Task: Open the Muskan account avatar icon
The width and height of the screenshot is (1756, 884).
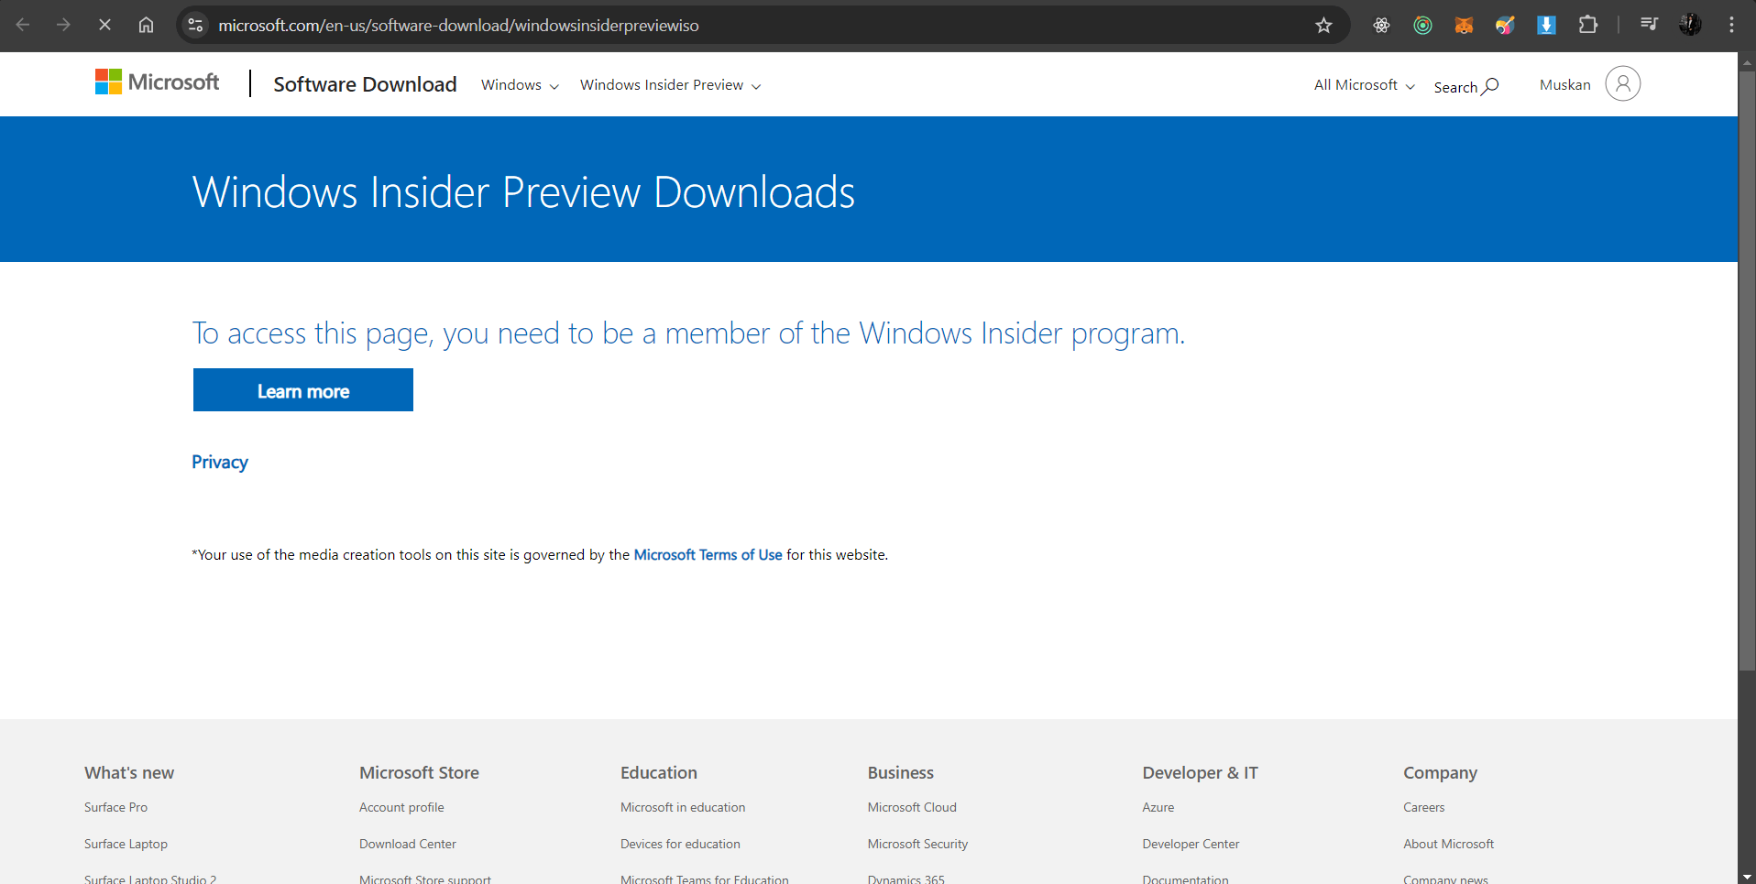Action: coord(1622,83)
